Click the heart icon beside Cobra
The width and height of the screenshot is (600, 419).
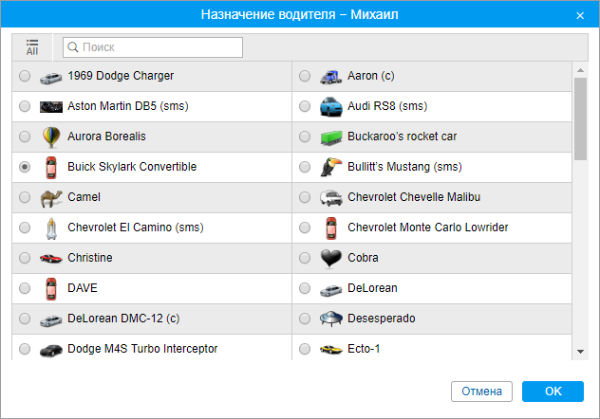330,258
